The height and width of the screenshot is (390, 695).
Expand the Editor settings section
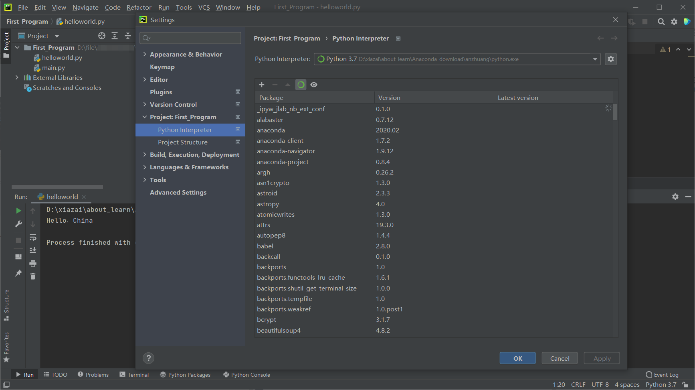[x=145, y=79]
